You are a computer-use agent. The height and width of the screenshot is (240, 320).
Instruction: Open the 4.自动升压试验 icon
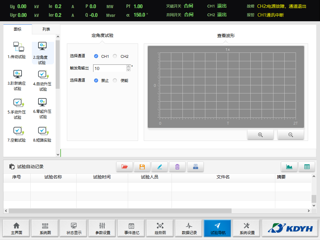tap(43, 80)
